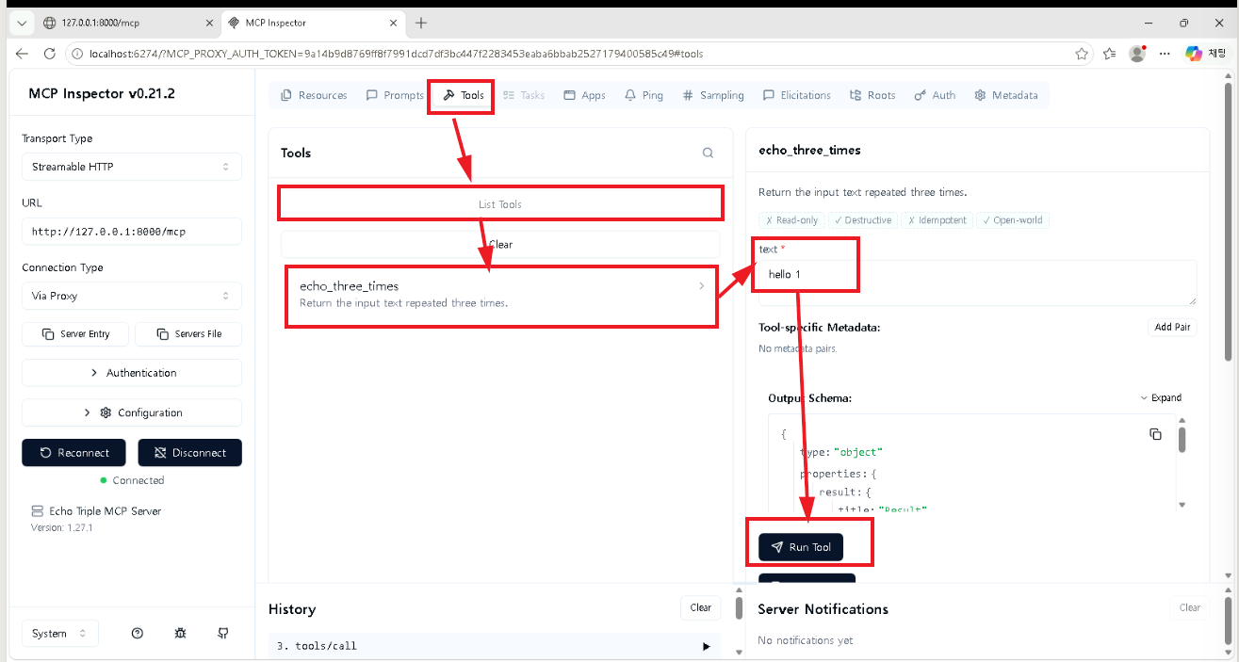This screenshot has width=1239, height=662.
Task: Click the main page vertical scrollbar
Action: tap(1228, 221)
